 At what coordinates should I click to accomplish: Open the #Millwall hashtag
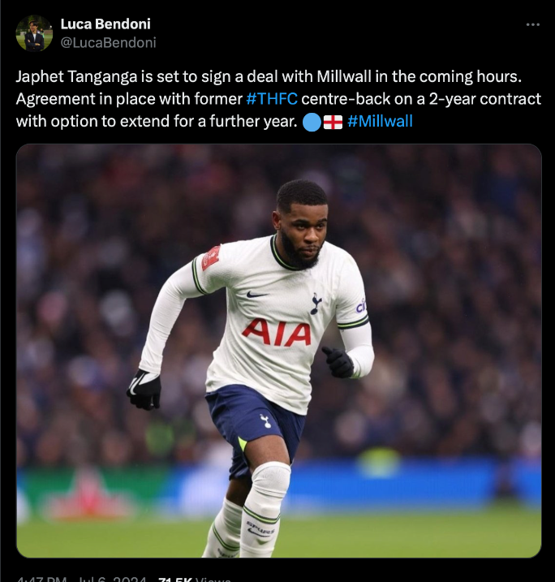pos(380,121)
